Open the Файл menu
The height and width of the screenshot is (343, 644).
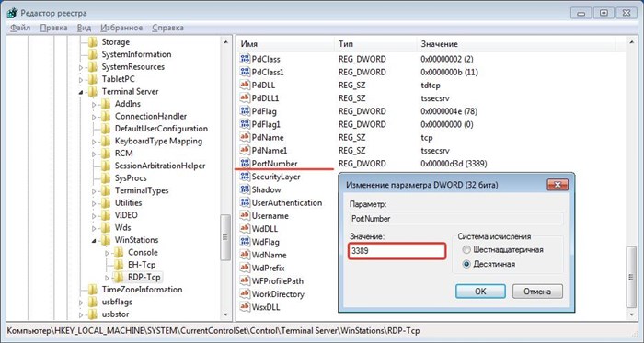point(20,28)
